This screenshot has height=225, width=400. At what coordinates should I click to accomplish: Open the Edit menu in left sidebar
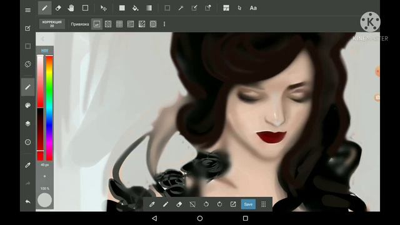(27, 28)
